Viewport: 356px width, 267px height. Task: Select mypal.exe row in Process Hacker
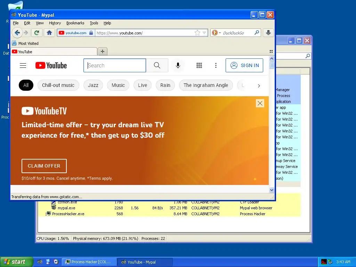(x=169, y=208)
